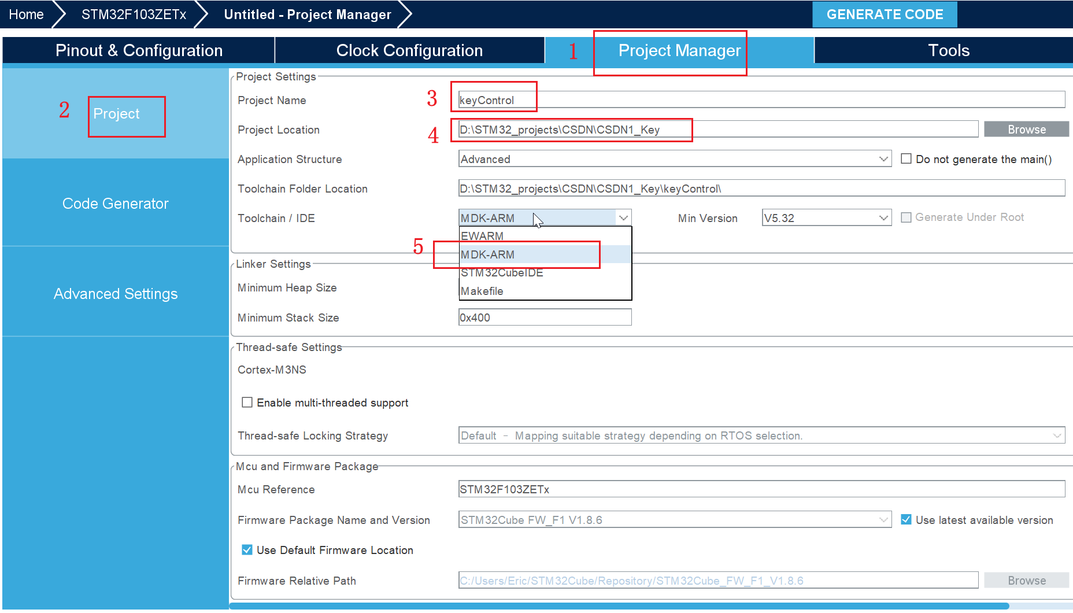Image resolution: width=1073 pixels, height=613 pixels.
Task: Go to Home breadcrumb
Action: 27,14
